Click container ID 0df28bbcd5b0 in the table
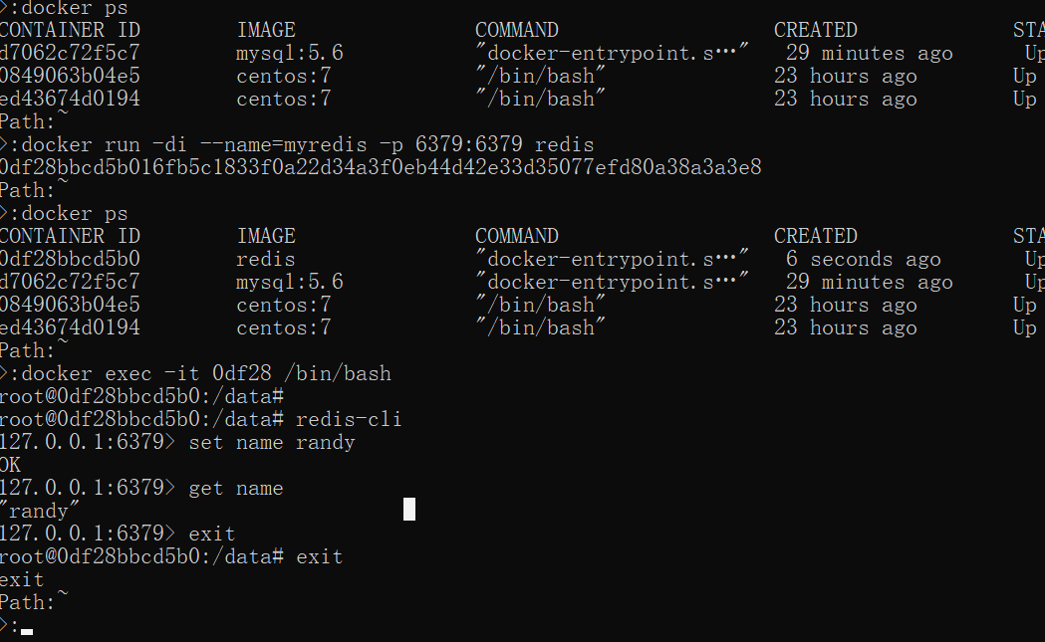The height and width of the screenshot is (642, 1045). (70, 259)
